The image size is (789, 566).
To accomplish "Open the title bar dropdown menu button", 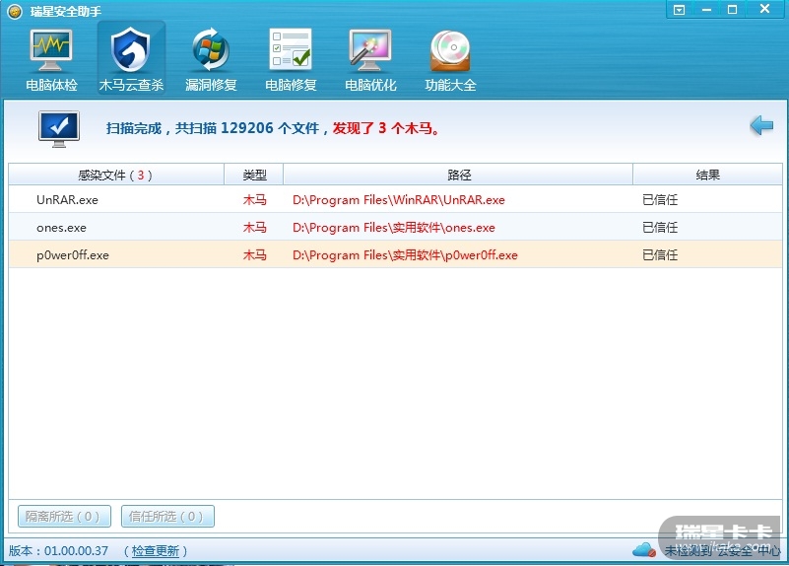I will coord(680,10).
